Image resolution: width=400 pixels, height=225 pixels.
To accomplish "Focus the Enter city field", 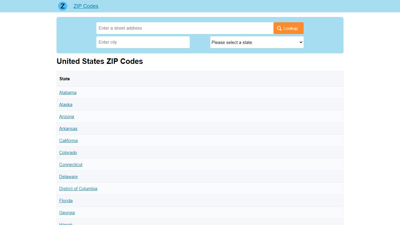I will (143, 42).
